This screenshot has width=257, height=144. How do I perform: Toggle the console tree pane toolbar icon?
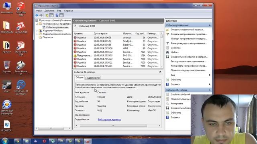coord(51,15)
